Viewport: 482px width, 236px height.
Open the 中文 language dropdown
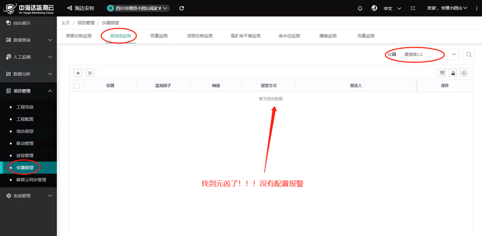coord(392,8)
